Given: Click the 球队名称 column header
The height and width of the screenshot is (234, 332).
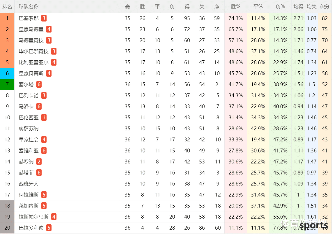Looking at the screenshot, I should pyautogui.click(x=29, y=7).
